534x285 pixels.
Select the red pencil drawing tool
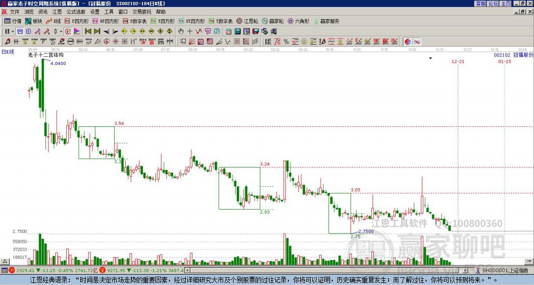[x=7, y=42]
